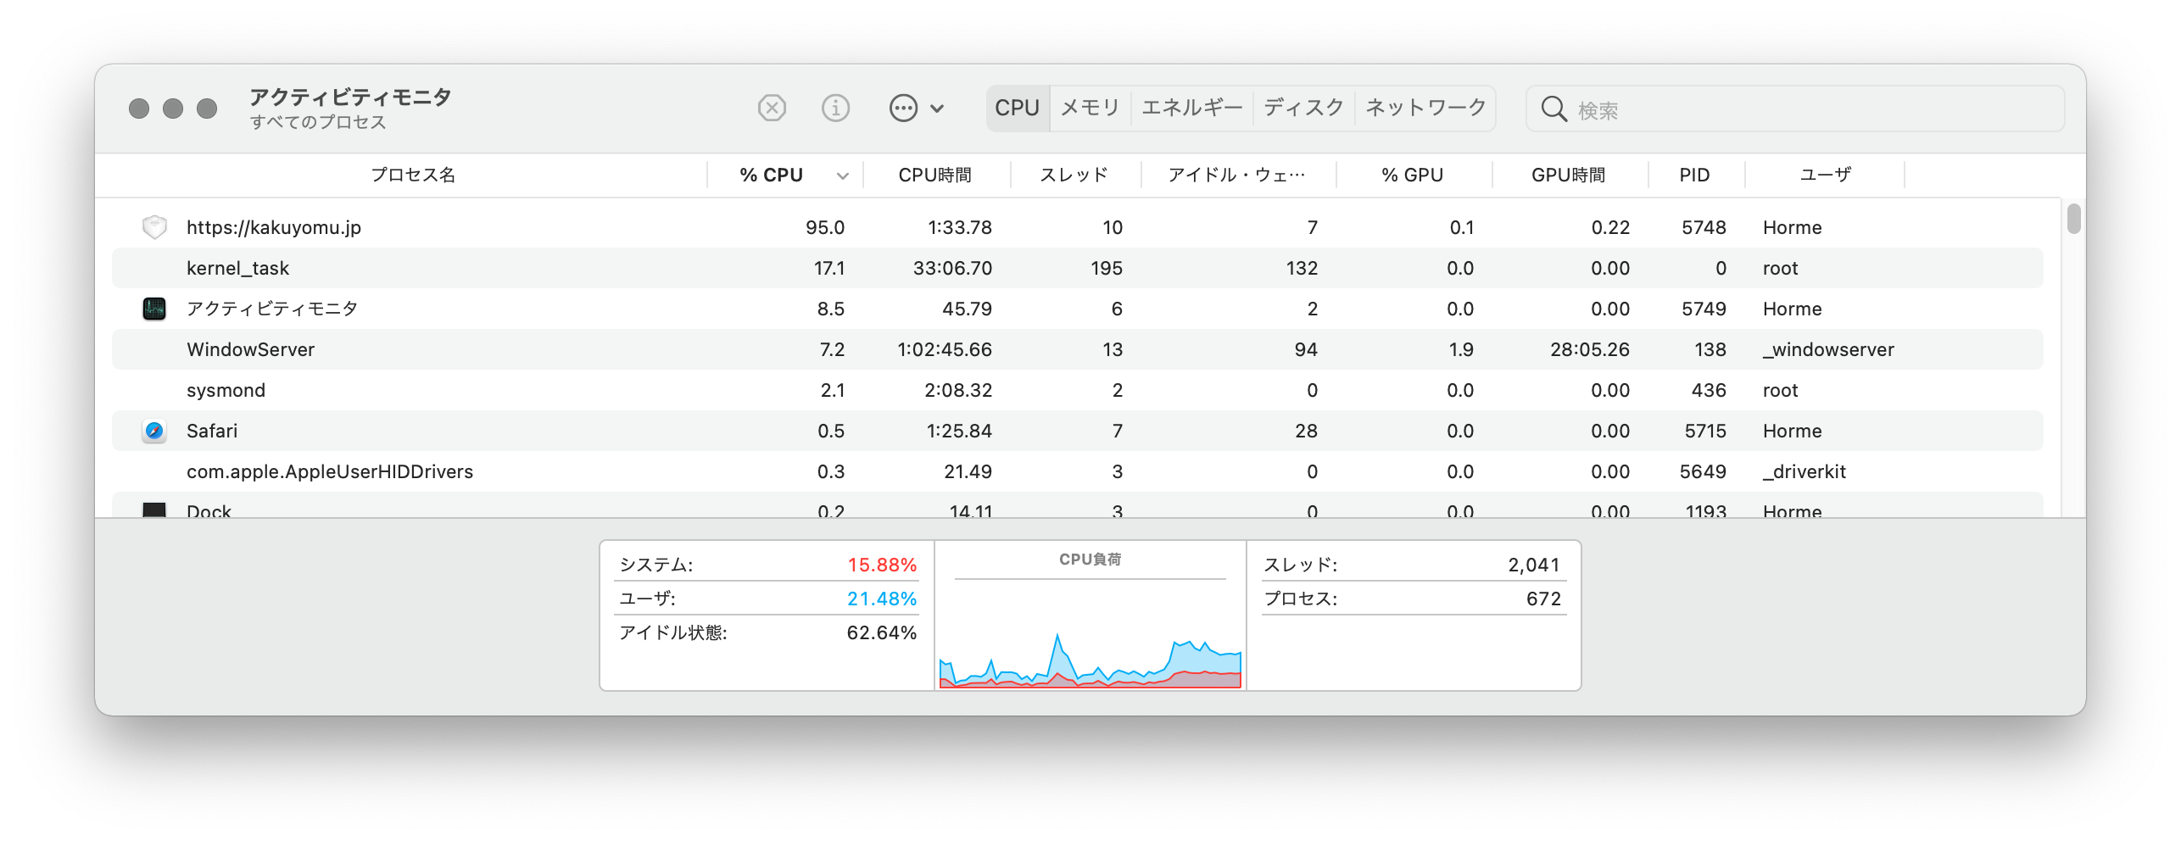Switch to the メモリ tab

(1090, 108)
